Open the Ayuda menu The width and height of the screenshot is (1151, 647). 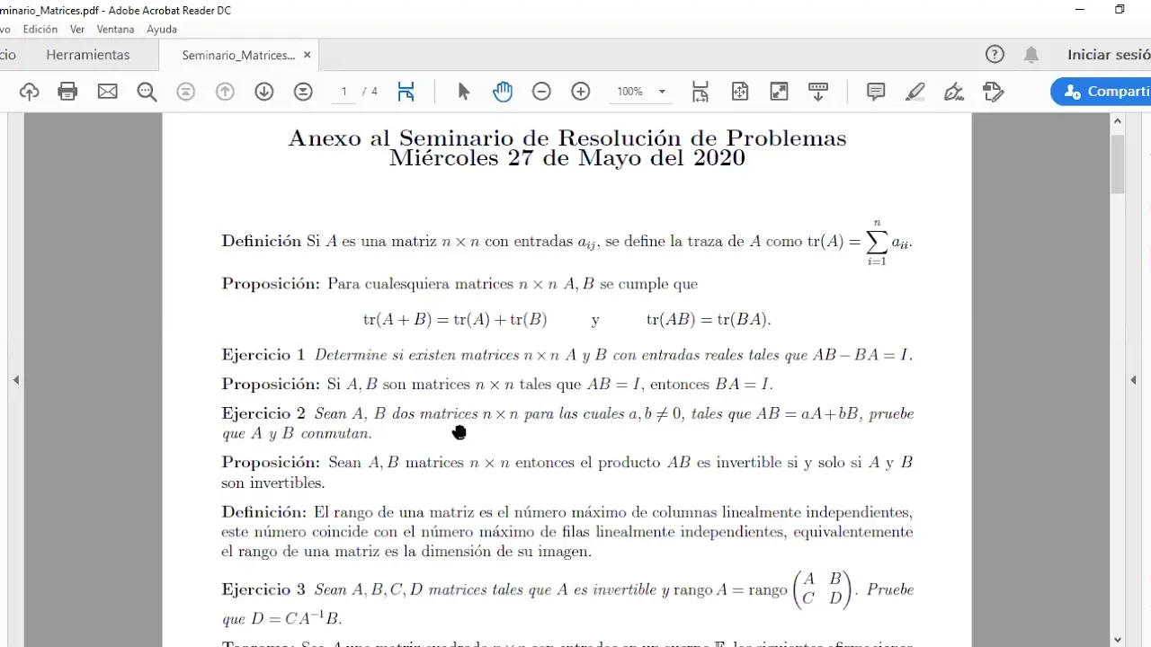[162, 29]
